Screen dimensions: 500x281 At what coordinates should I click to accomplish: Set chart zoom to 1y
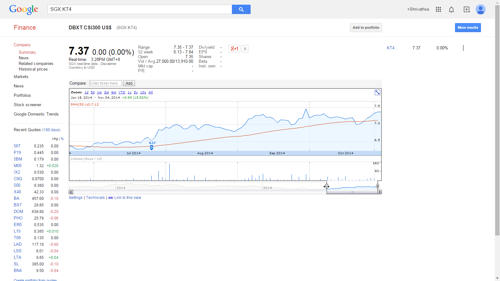point(129,92)
